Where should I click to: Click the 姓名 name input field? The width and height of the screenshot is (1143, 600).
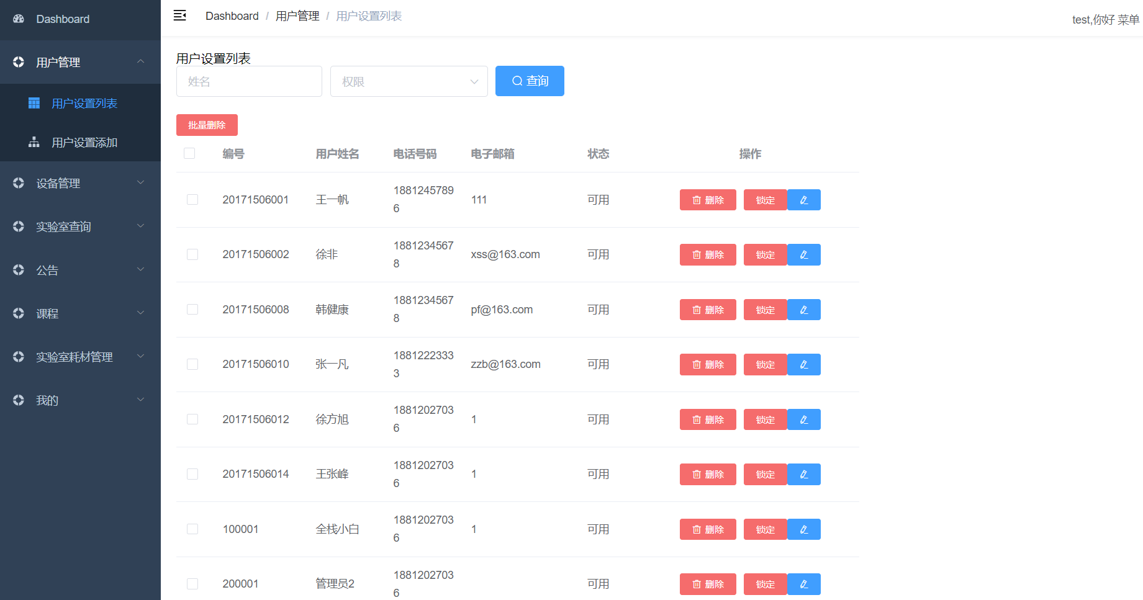(x=249, y=81)
